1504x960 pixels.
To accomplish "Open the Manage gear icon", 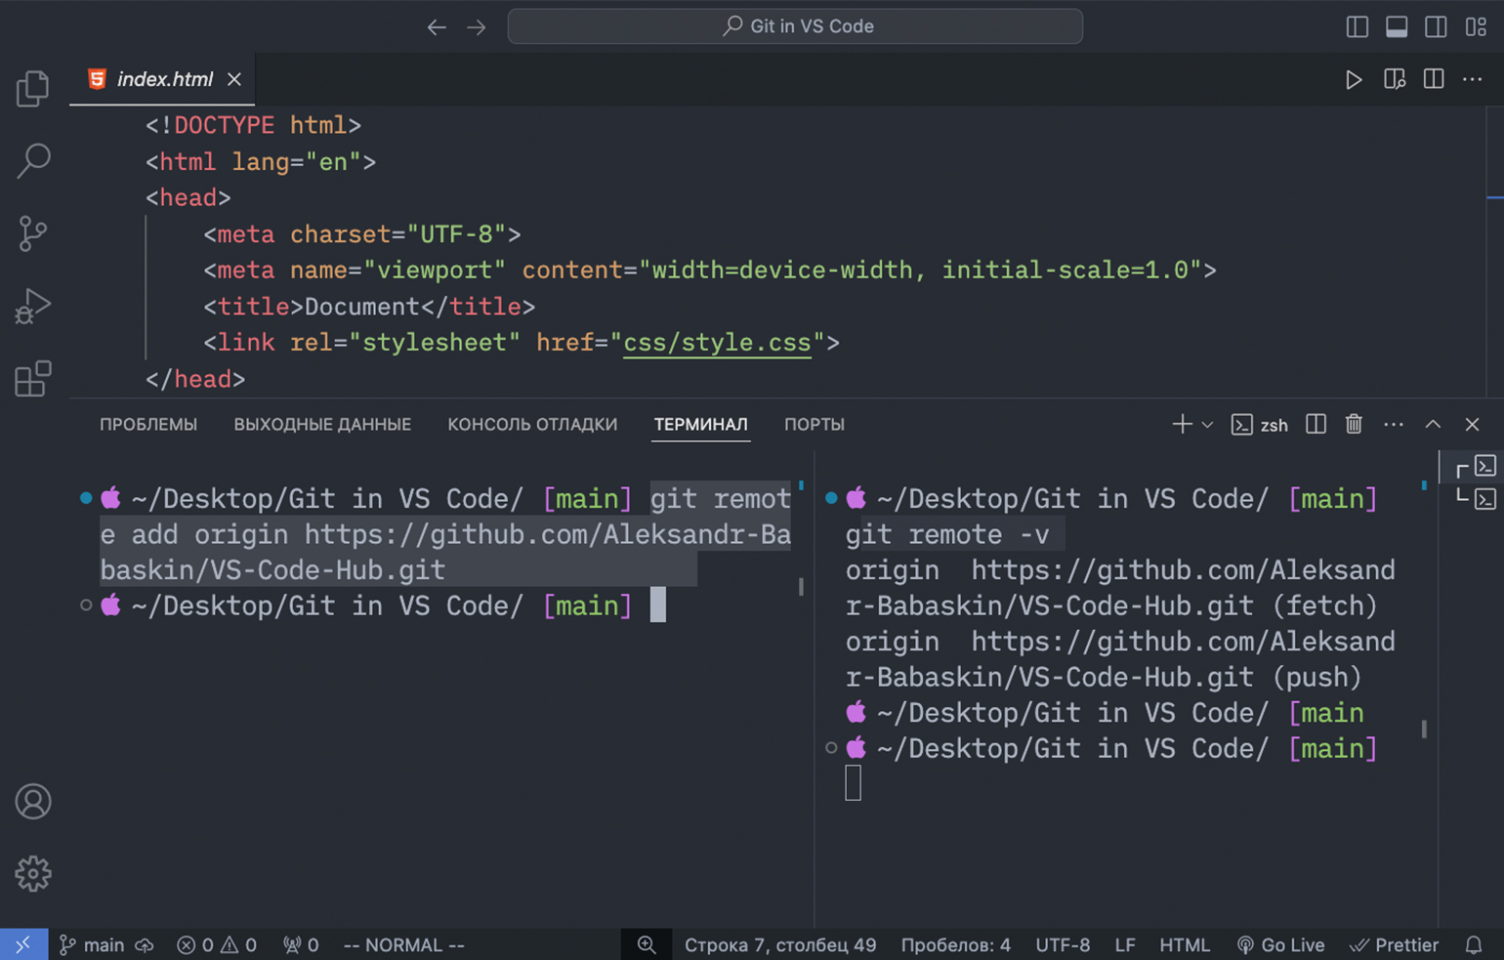I will click(x=33, y=874).
